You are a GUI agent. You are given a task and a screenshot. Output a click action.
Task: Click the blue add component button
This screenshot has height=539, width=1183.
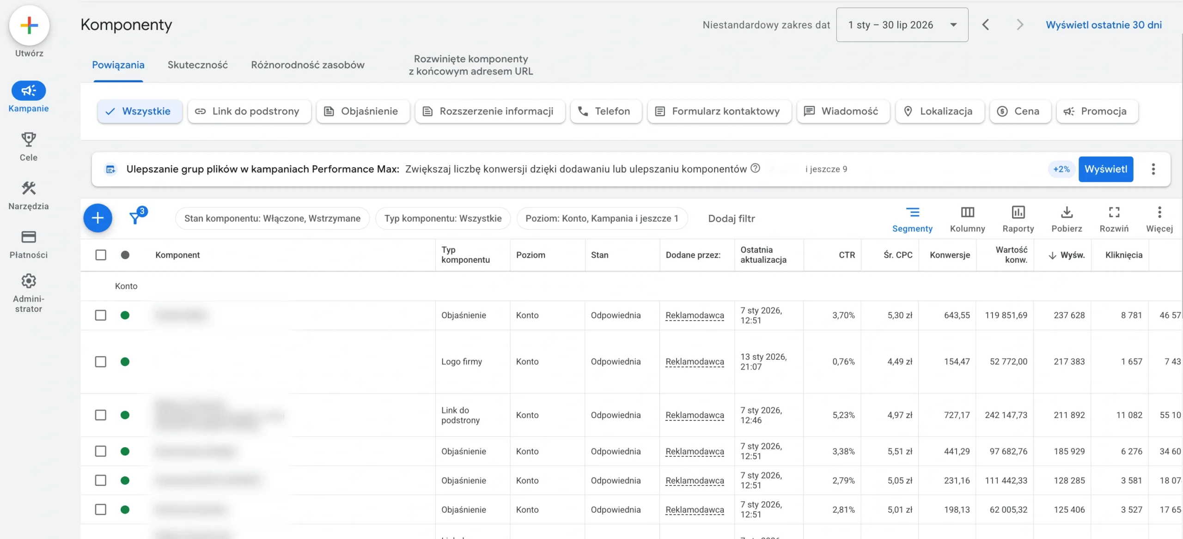click(x=98, y=218)
